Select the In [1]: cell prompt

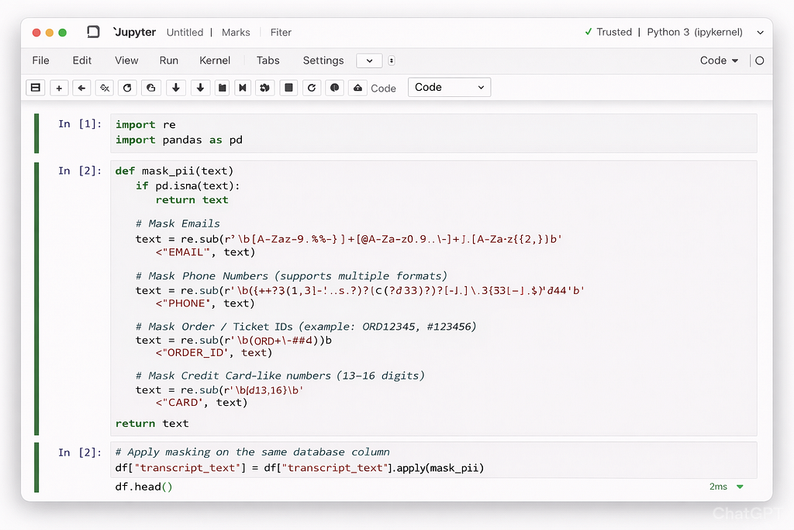pos(80,124)
